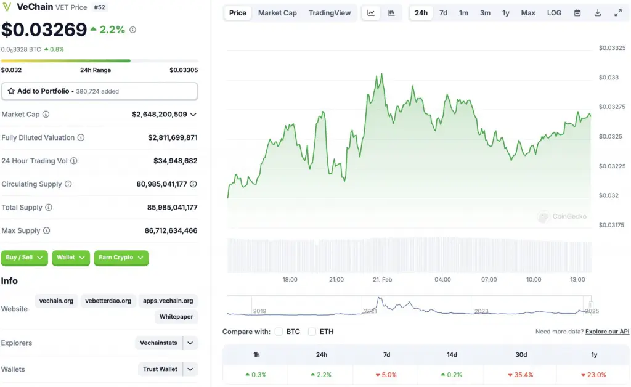Select Max time range

pos(528,13)
